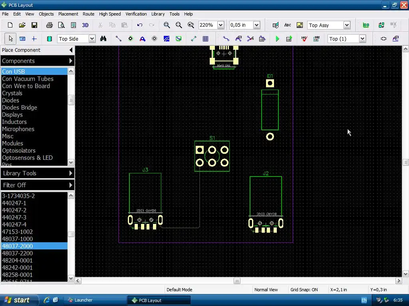Click the green place component chip icon
Screen dimensions: 409x306
49,39
